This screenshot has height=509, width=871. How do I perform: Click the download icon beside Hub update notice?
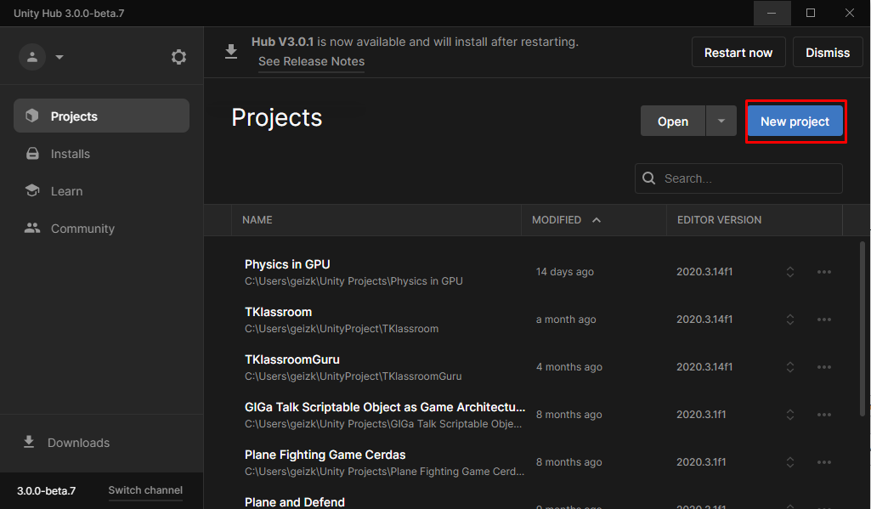coord(231,53)
